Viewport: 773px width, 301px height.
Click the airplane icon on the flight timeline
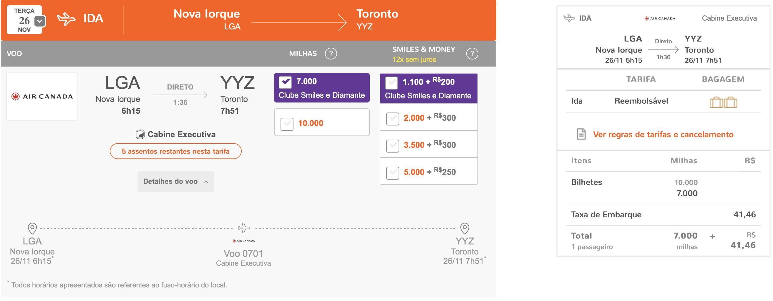pos(243,228)
